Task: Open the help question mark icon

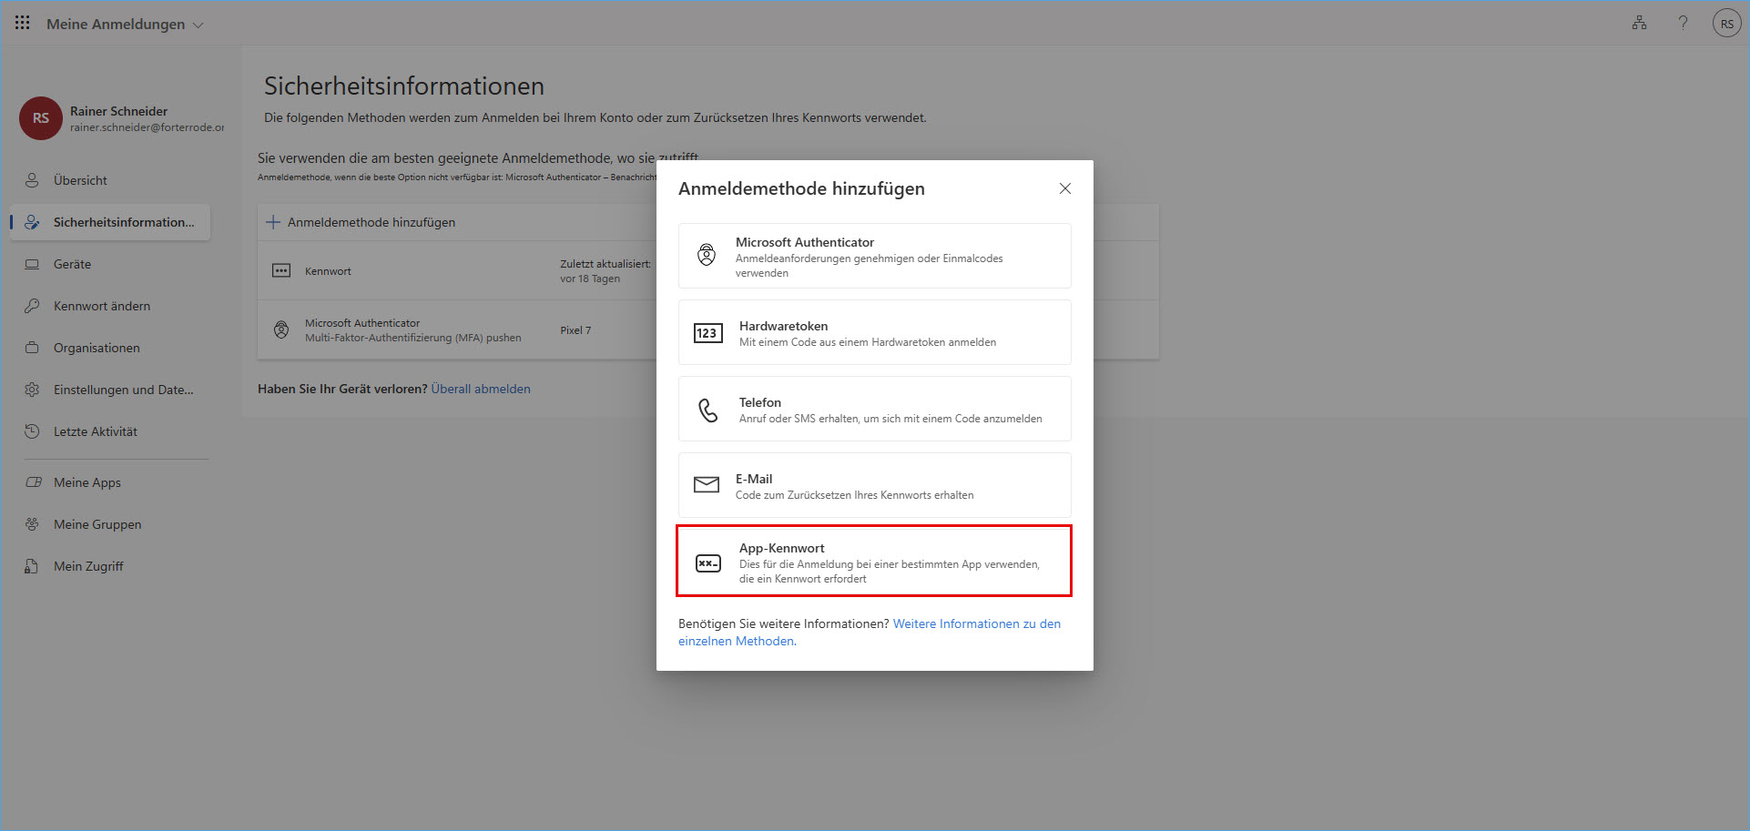Action: point(1683,23)
